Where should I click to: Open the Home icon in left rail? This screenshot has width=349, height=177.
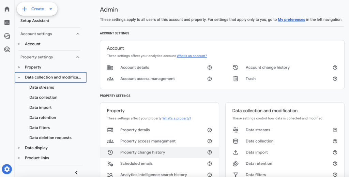(7, 9)
